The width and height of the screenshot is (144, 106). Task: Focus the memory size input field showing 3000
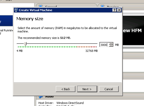click(x=104, y=45)
